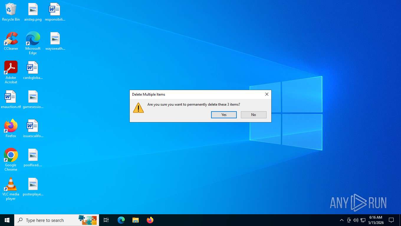Cancel deletion with the No button
Screen dimensions: 401x226
pyautogui.click(x=254, y=115)
